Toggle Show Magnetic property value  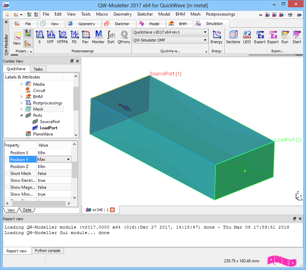54,187
